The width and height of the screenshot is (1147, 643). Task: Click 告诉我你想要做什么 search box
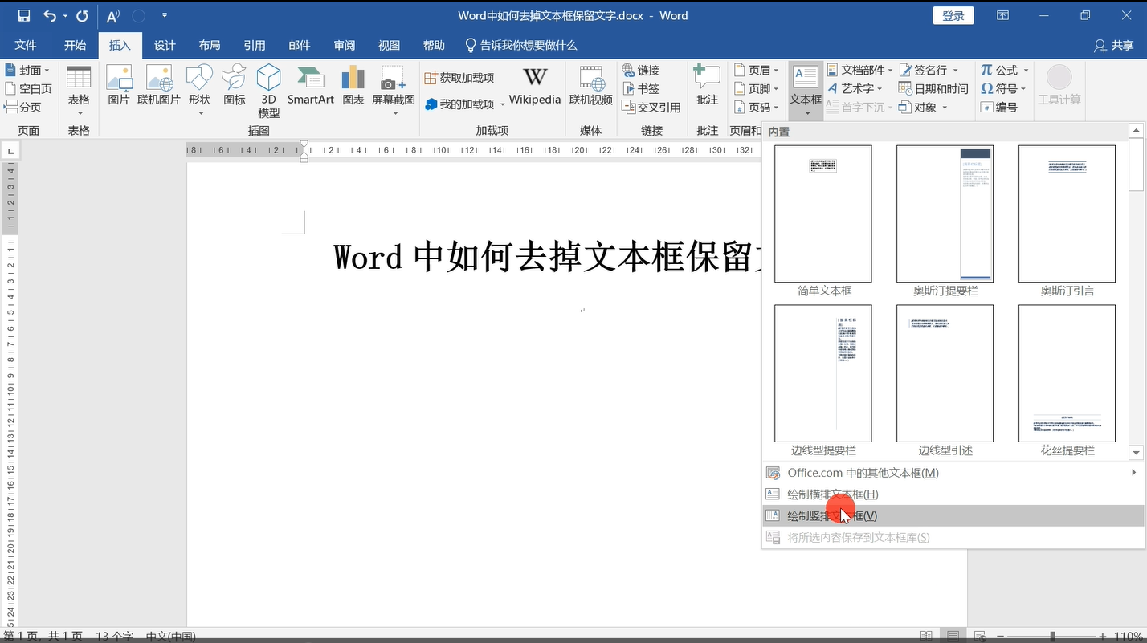click(x=520, y=45)
